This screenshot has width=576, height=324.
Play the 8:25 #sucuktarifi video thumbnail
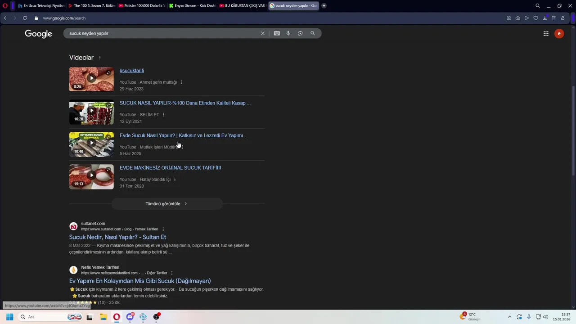tap(91, 79)
